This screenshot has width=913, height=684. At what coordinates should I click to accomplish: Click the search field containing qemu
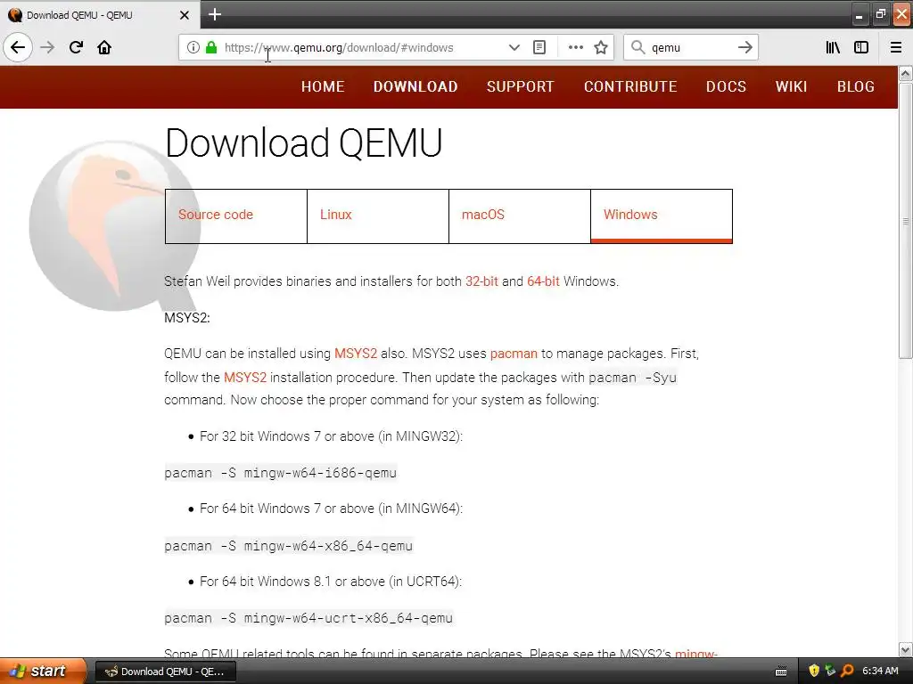point(691,48)
